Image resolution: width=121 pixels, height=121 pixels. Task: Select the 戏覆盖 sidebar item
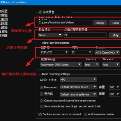pos(4,15)
